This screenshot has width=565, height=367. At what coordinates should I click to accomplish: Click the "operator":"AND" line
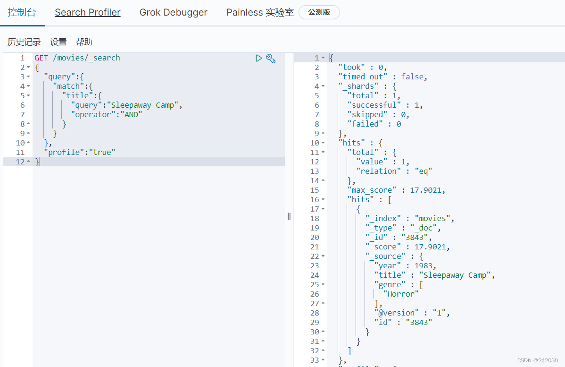106,114
